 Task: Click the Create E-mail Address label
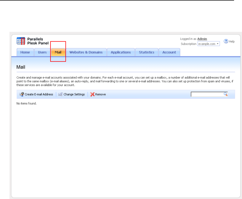coord(39,94)
